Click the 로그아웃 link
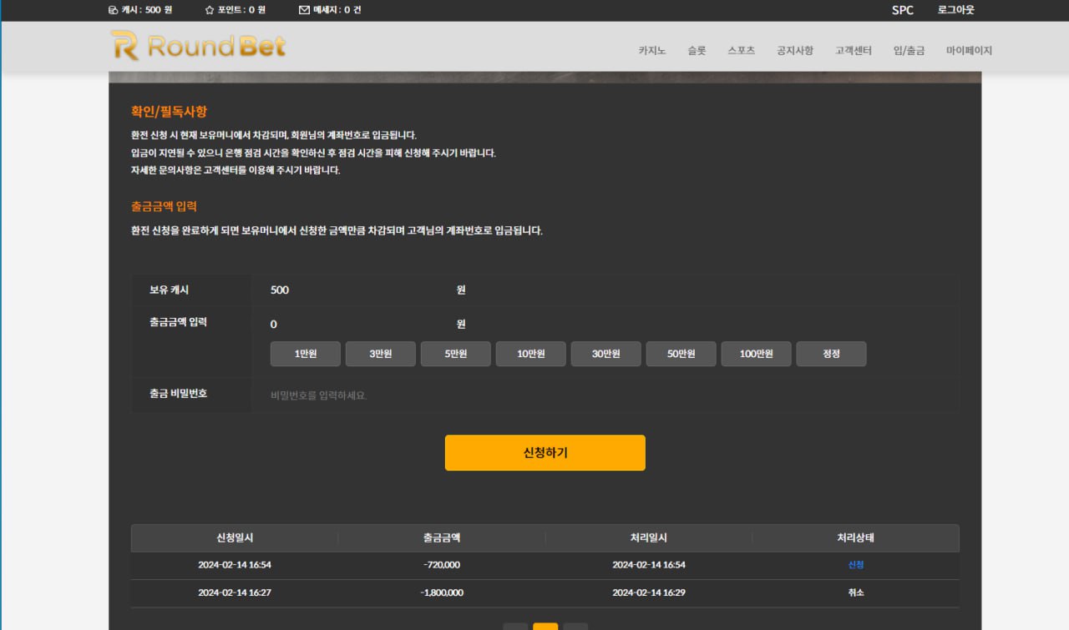The image size is (1069, 630). 955,10
